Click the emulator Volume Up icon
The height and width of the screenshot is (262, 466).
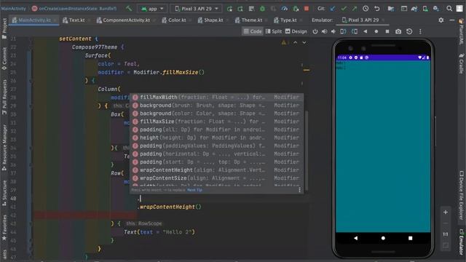(324, 31)
